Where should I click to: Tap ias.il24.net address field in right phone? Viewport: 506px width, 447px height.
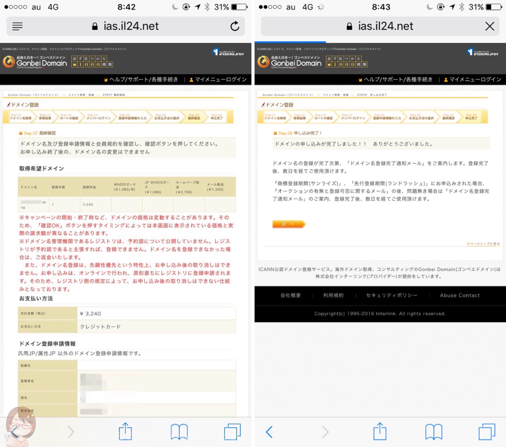pyautogui.click(x=380, y=26)
